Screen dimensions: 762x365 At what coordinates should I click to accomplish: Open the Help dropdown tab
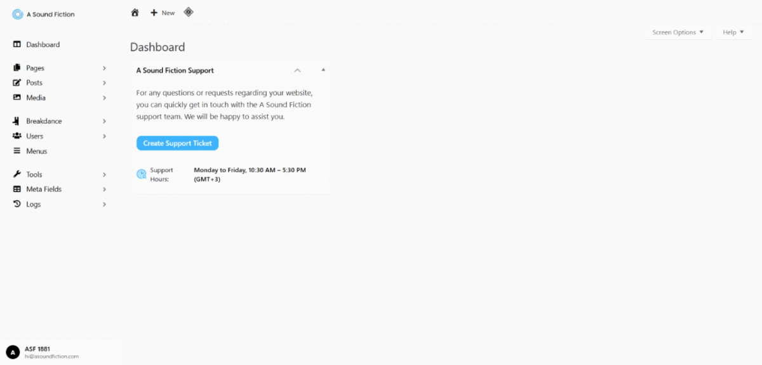tap(733, 32)
